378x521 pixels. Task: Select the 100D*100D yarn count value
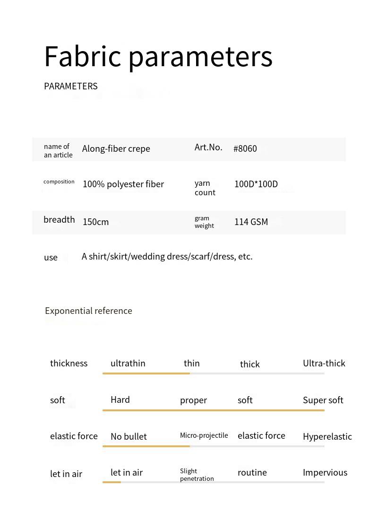tap(256, 184)
